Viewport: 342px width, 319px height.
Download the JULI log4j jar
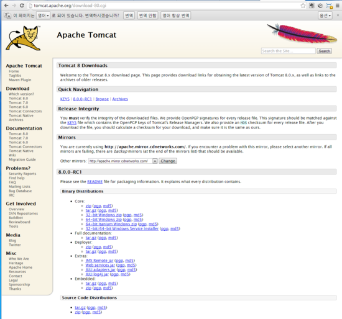point(97,274)
